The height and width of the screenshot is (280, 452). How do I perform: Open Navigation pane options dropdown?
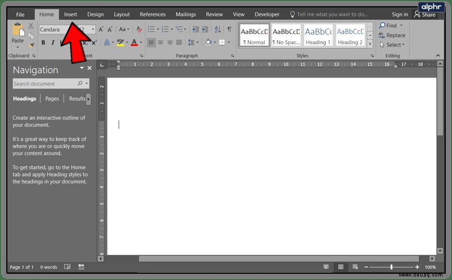point(82,68)
